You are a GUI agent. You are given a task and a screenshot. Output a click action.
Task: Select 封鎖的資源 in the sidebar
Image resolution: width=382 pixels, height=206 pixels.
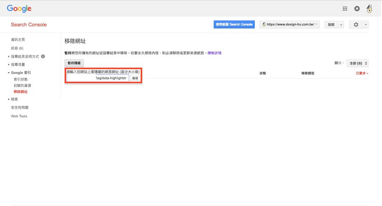click(x=22, y=85)
